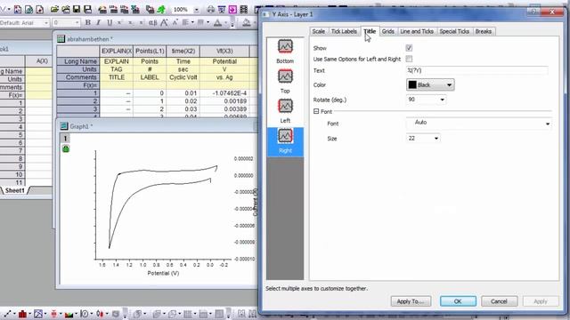Click the Points(L1) column header
The width and height of the screenshot is (570, 320).
pos(150,52)
